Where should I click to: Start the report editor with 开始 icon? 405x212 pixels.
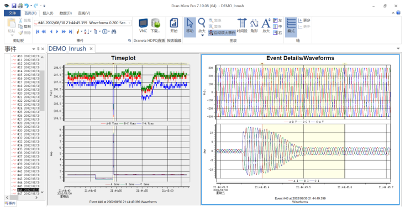point(174,26)
